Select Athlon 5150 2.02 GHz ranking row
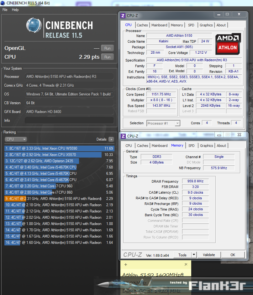This screenshot has height=295, width=253. click(x=59, y=217)
